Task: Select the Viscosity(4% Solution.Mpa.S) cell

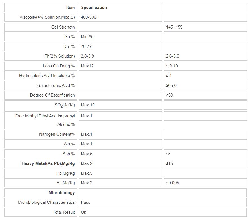Action: (x=47, y=17)
